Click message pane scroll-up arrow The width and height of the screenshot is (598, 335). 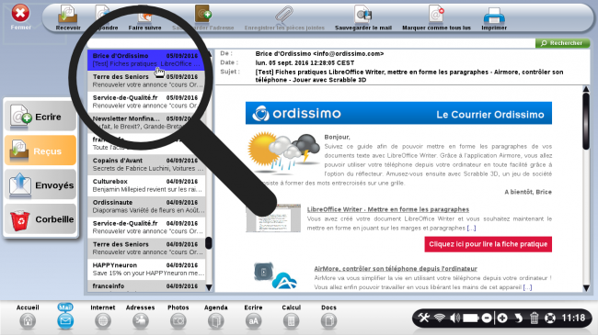click(586, 89)
